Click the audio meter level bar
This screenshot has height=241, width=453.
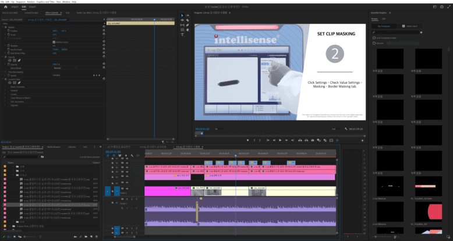[x=352, y=192]
